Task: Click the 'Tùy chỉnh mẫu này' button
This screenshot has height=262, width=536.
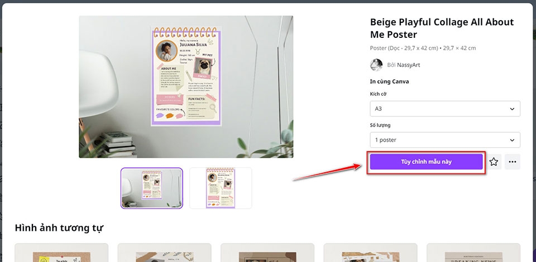Action: [x=426, y=162]
